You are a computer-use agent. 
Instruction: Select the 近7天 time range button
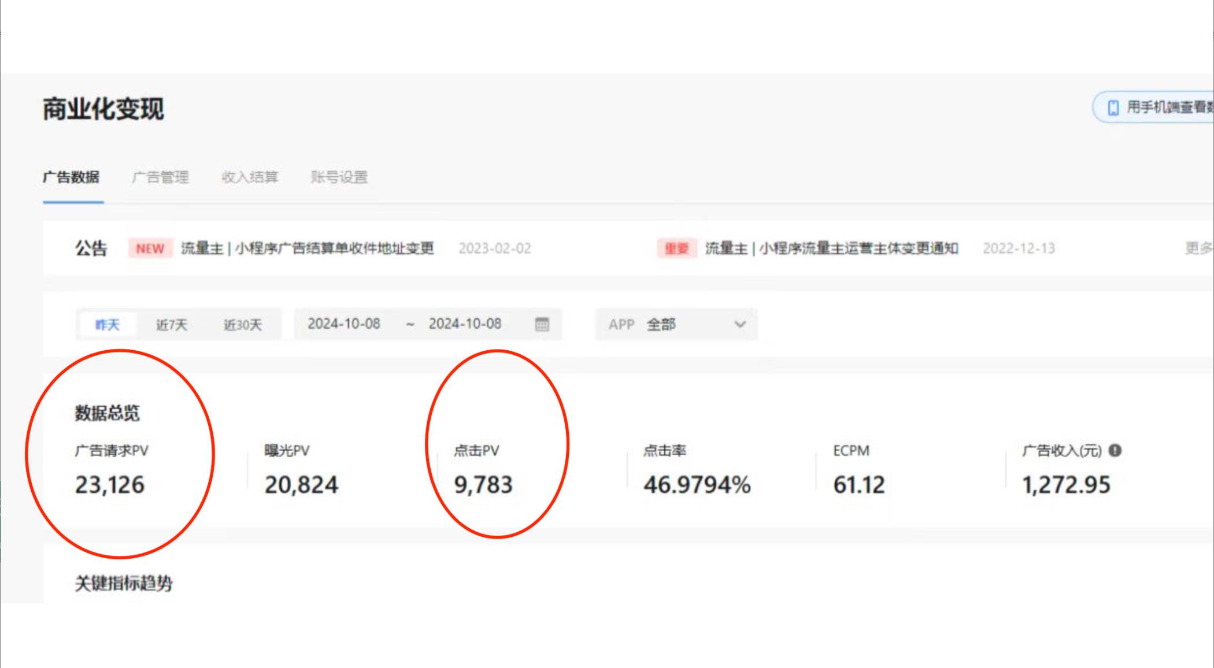pos(171,324)
